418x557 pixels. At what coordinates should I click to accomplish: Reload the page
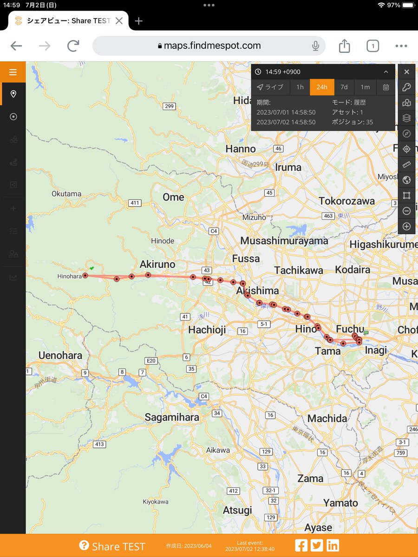click(73, 46)
